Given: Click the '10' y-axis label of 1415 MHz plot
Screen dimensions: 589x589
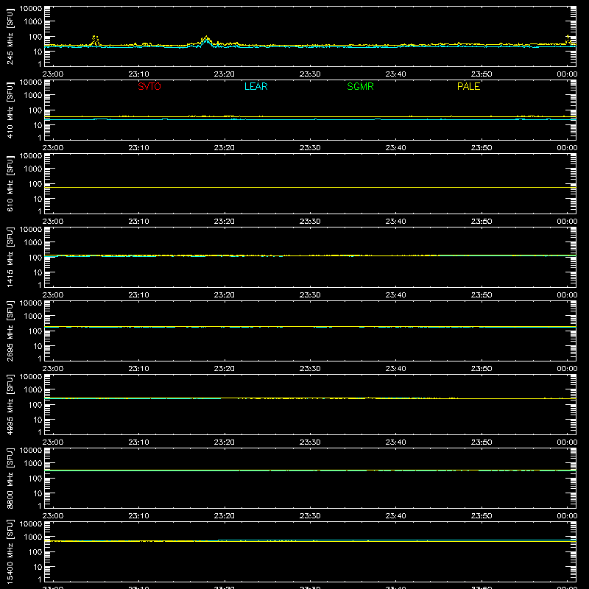Looking at the screenshot, I should point(38,272).
